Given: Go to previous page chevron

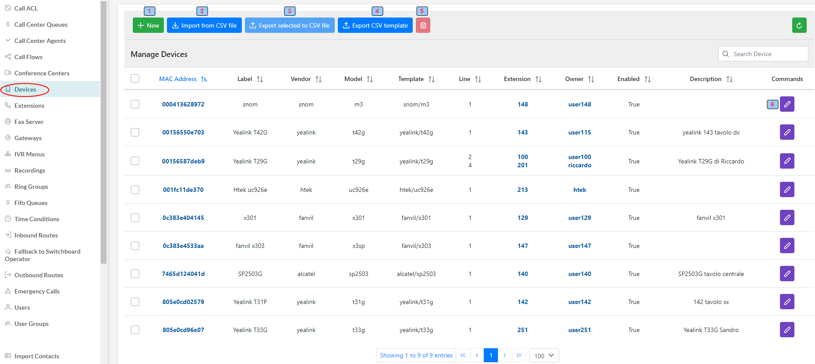Looking at the screenshot, I should point(477,355).
